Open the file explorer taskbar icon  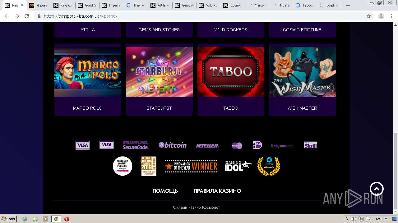(x=35, y=219)
